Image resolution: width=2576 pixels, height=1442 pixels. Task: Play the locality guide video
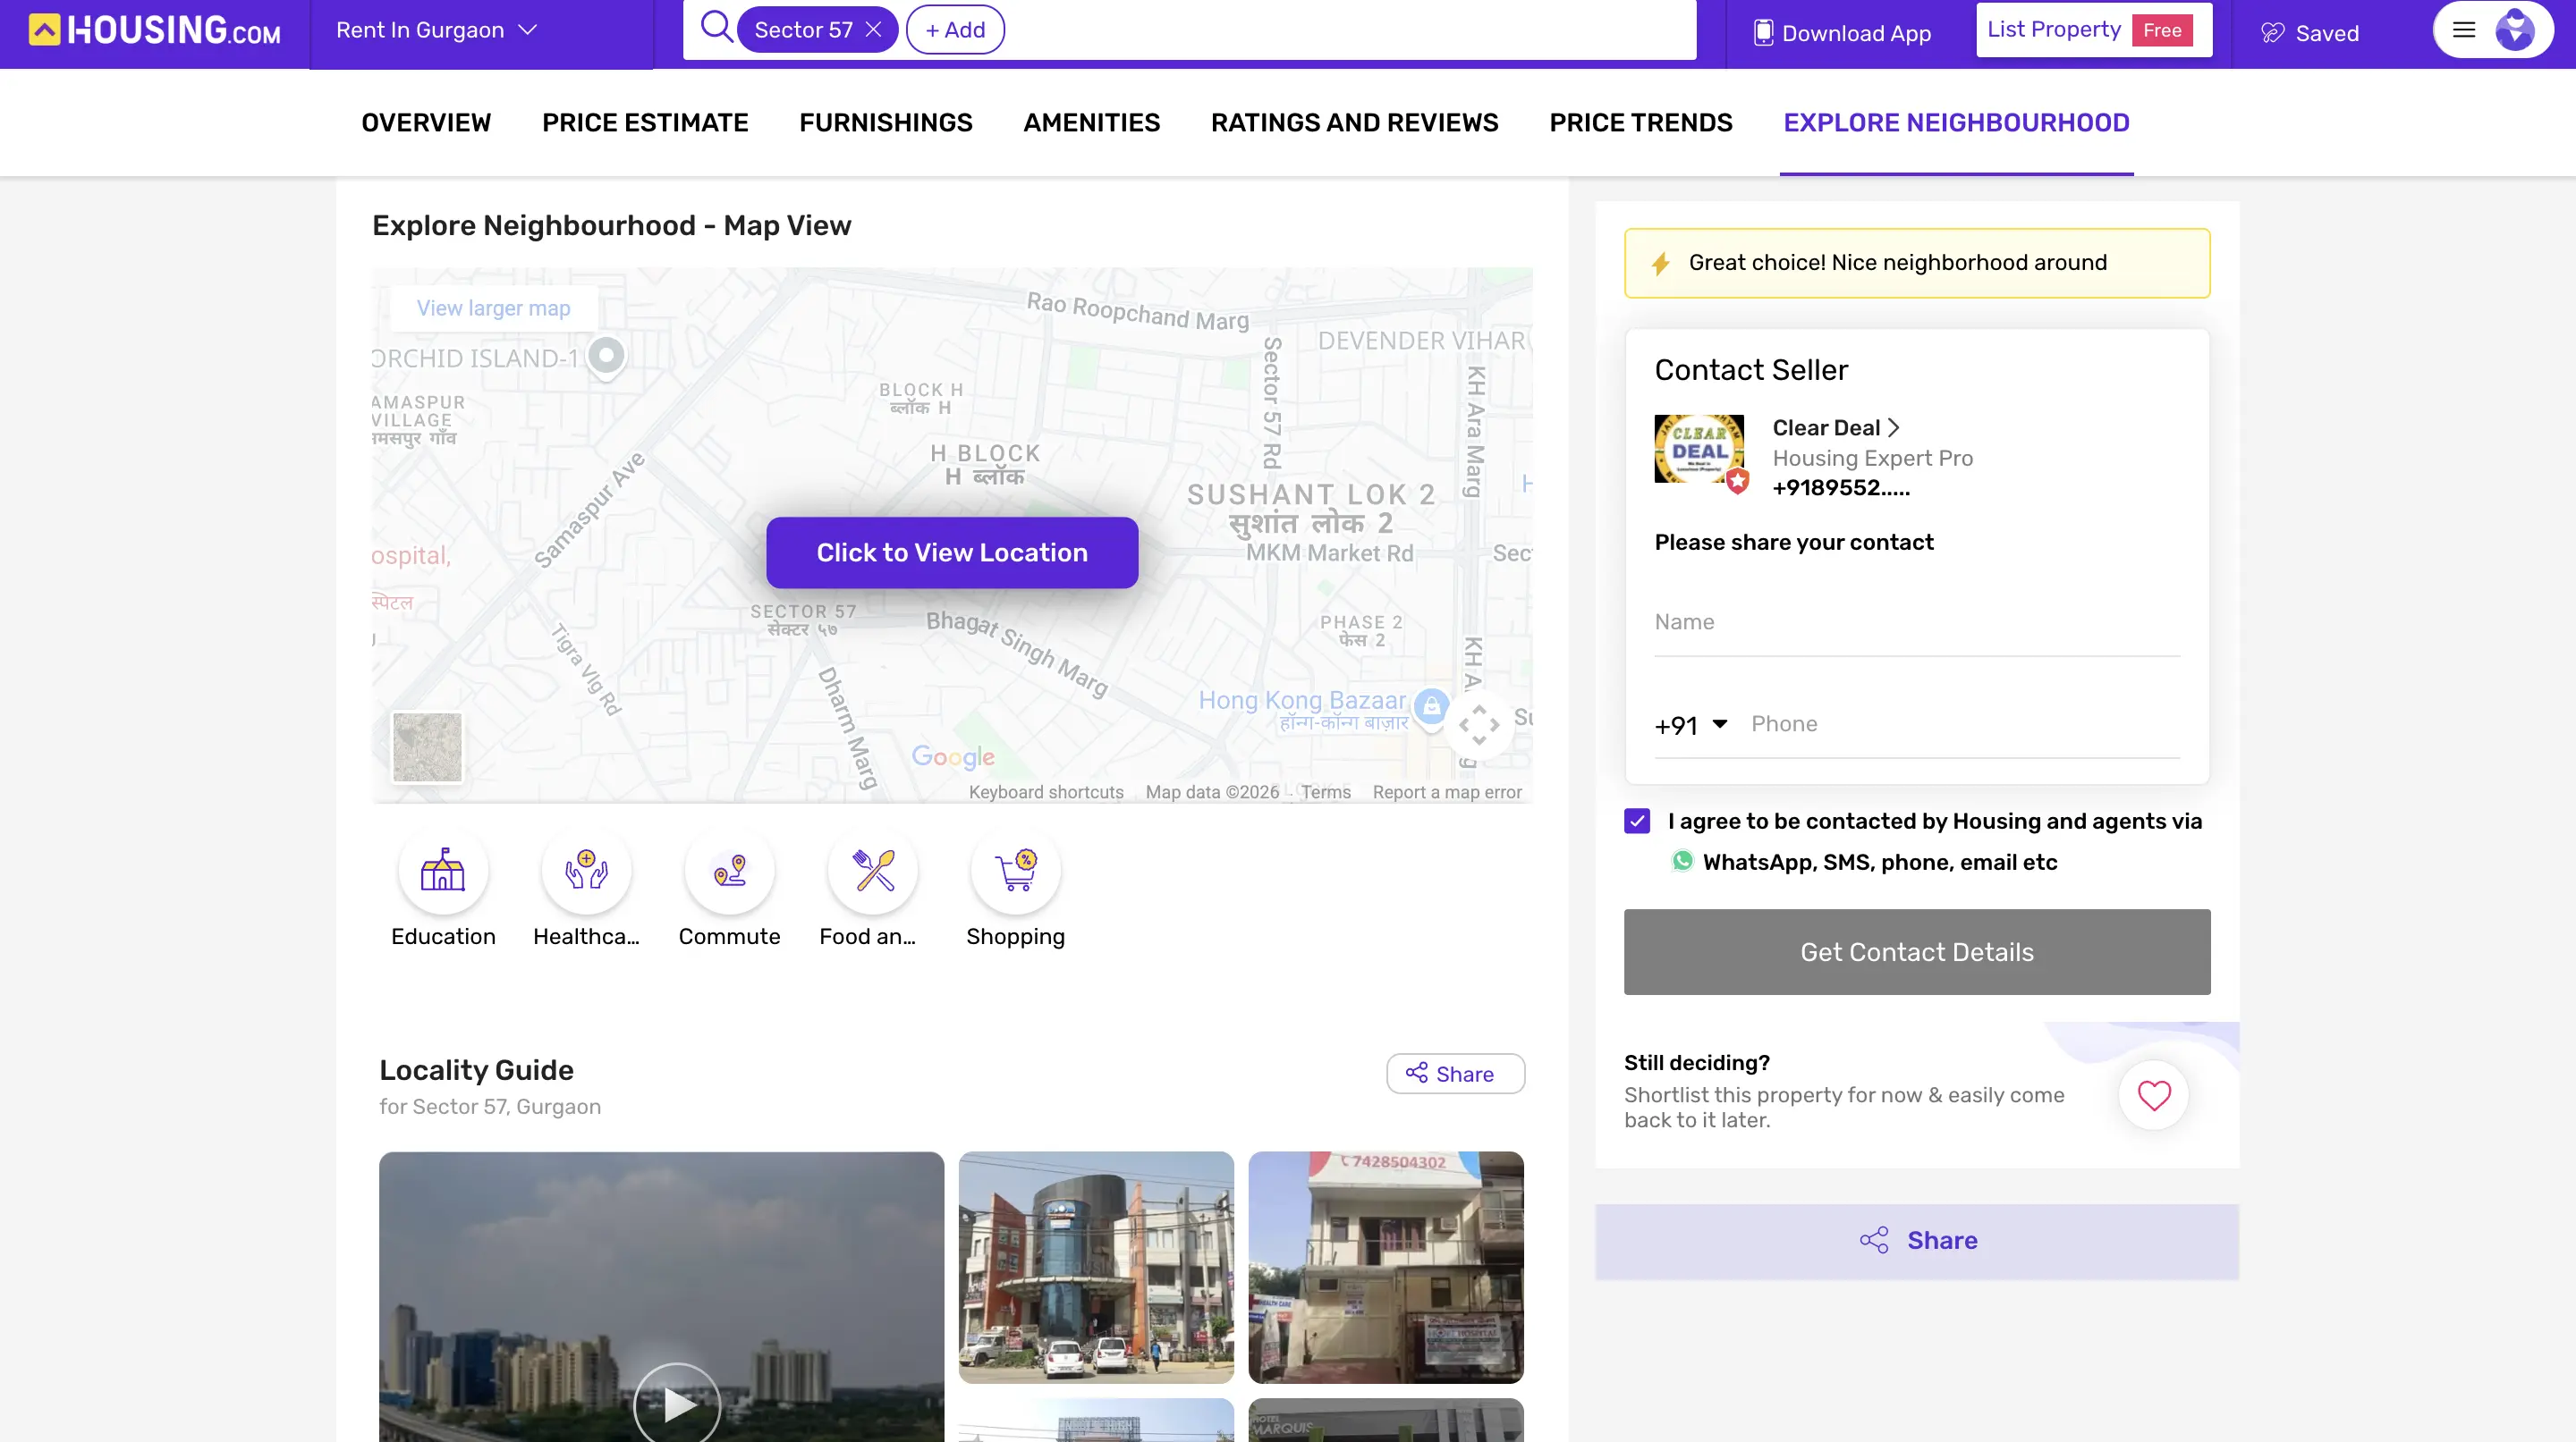pos(677,1404)
